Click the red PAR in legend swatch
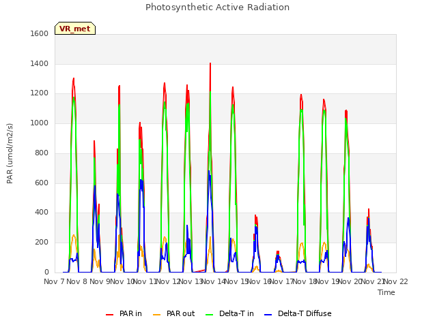 coord(109,315)
